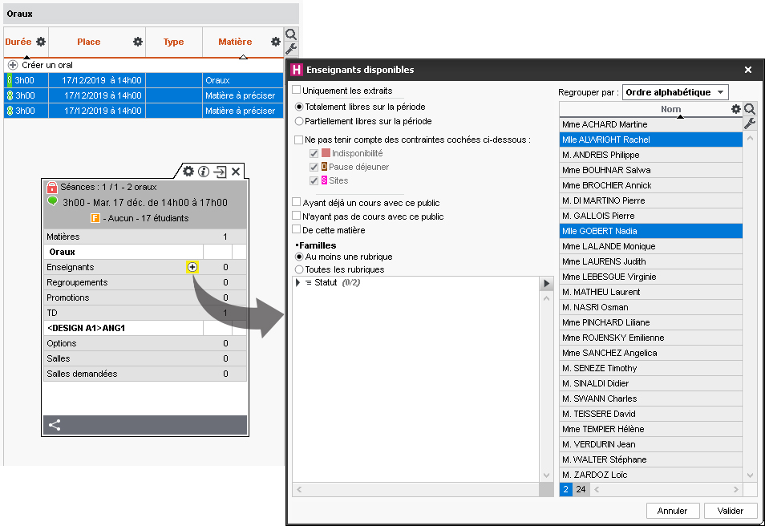This screenshot has width=765, height=526.
Task: Click the info icon on session card
Action: (x=204, y=172)
